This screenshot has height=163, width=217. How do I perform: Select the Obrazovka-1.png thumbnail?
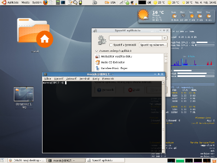click(24, 94)
